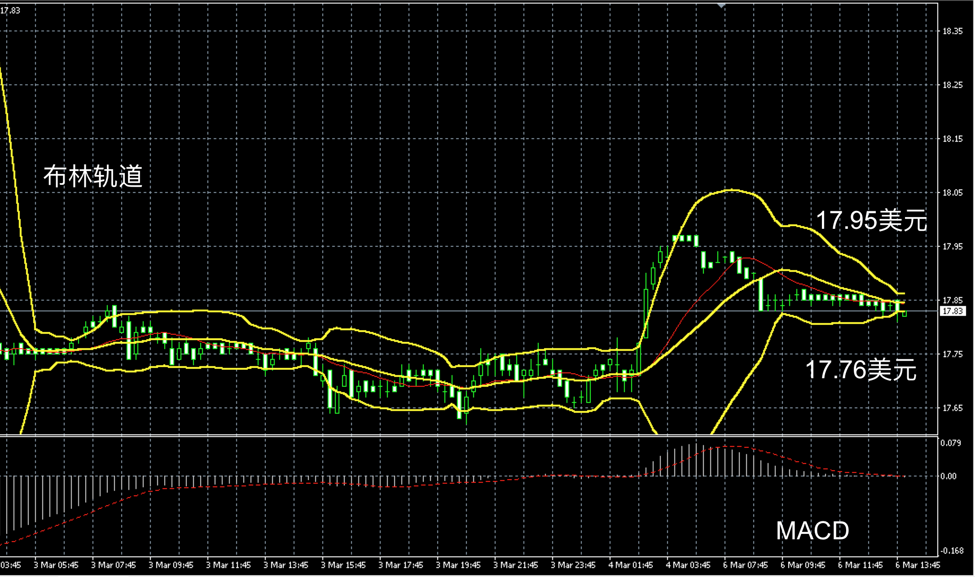
Task: Click the 17.76美元 annotation label
Action: click(x=861, y=370)
